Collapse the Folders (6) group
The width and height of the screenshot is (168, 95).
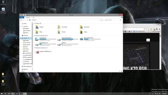click(x=34, y=23)
